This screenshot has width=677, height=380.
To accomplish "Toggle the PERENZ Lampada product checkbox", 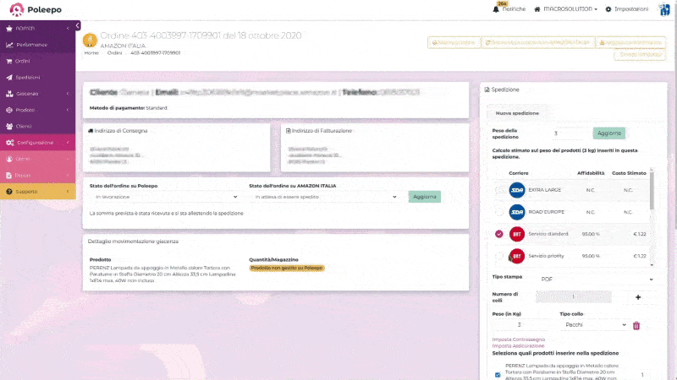I will pyautogui.click(x=498, y=375).
